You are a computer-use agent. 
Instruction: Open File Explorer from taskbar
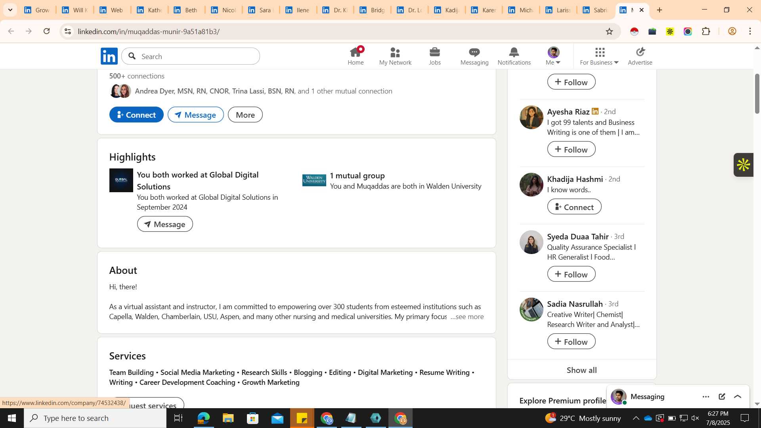click(228, 418)
